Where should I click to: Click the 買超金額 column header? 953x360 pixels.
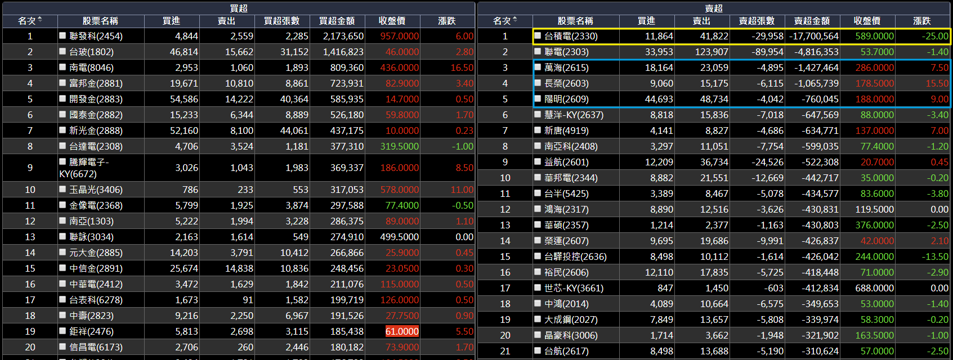[337, 21]
